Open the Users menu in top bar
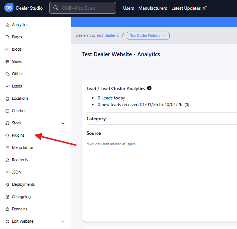 [x=129, y=8]
